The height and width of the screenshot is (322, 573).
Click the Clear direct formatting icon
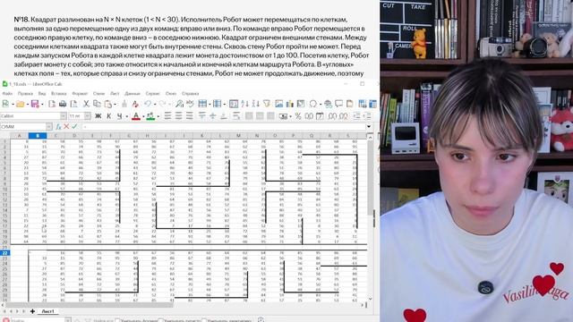[x=135, y=104]
